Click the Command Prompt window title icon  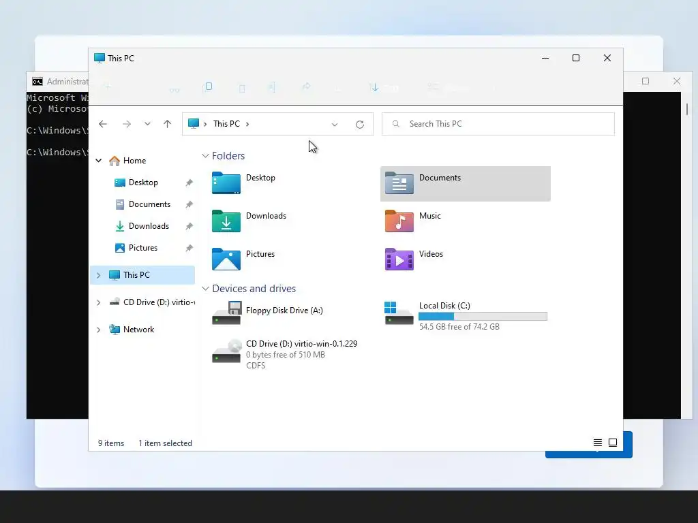tap(37, 82)
